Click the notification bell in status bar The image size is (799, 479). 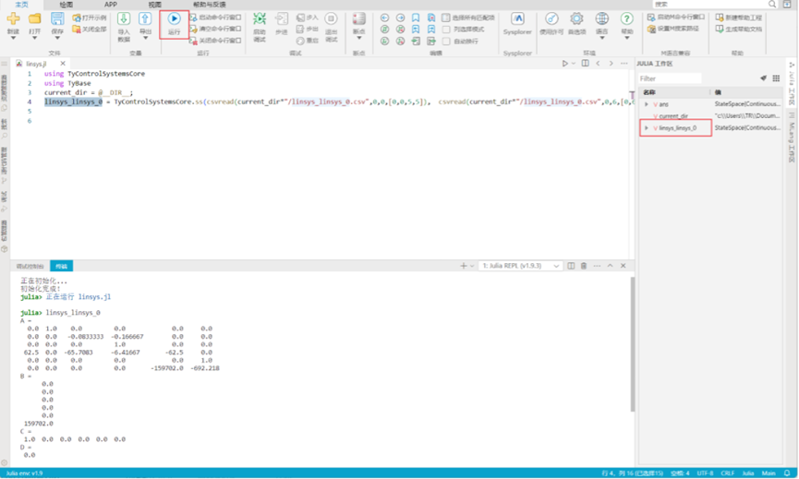click(x=787, y=473)
